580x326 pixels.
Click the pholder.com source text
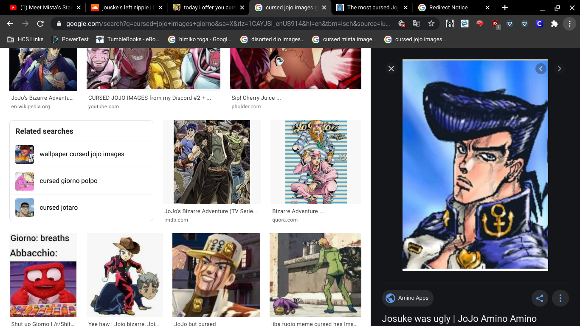[x=246, y=107]
